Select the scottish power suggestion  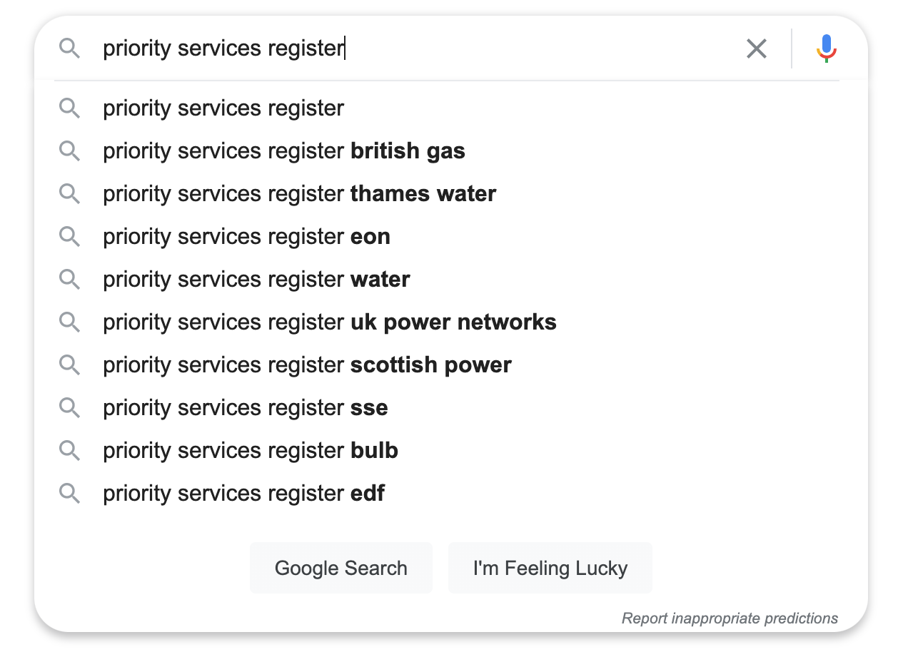451,365
